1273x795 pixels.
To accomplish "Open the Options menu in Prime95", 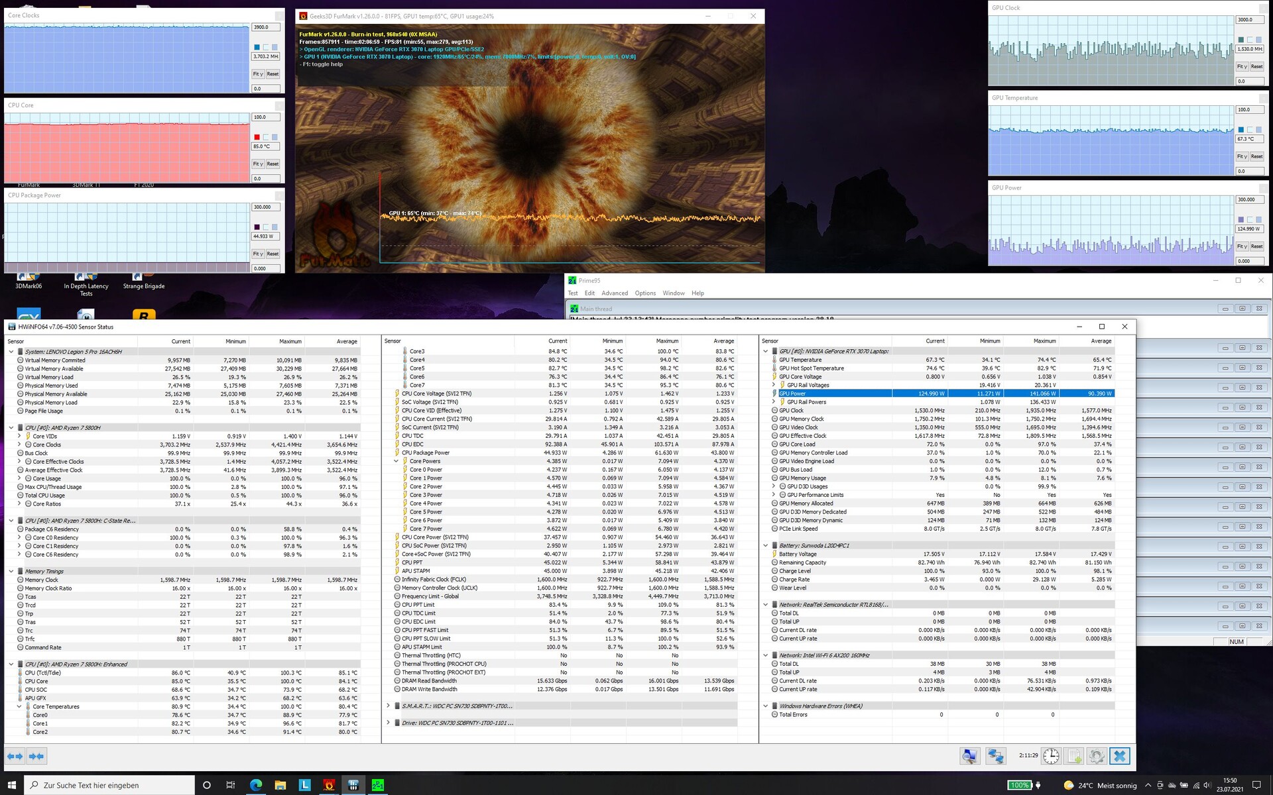I will [644, 293].
